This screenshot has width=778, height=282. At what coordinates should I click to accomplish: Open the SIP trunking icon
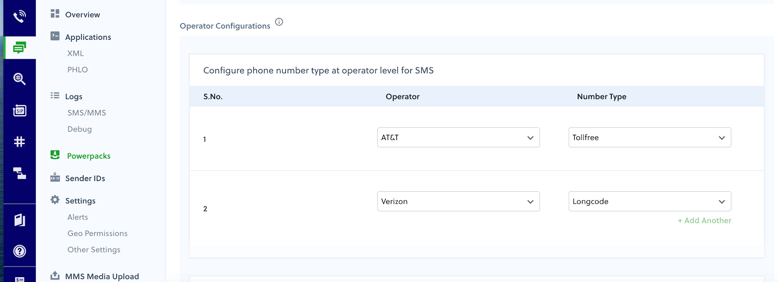[19, 111]
